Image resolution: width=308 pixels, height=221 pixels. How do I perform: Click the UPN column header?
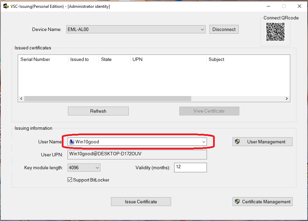point(137,60)
